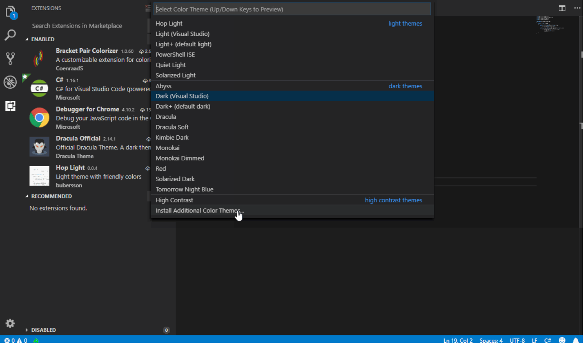This screenshot has width=584, height=347.
Task: Open editor more actions with the ellipsis icon
Action: pos(577,8)
